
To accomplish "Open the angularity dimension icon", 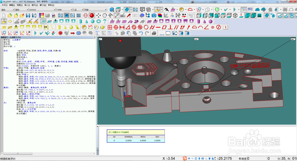I will (x=206, y=27).
